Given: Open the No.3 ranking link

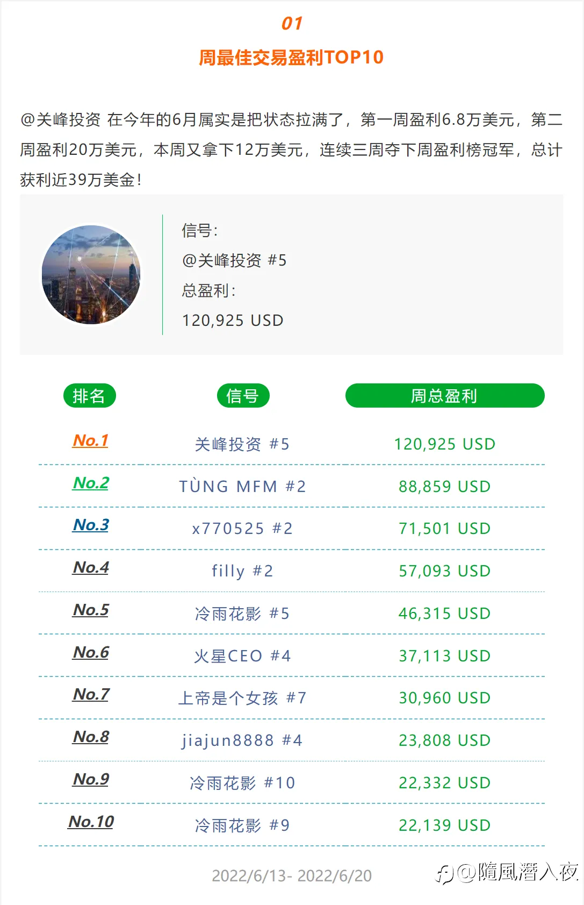Looking at the screenshot, I should point(91,525).
